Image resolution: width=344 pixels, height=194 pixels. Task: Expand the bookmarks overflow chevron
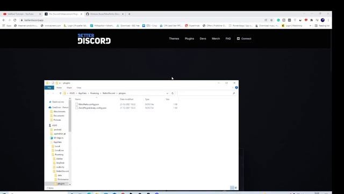pos(310,26)
